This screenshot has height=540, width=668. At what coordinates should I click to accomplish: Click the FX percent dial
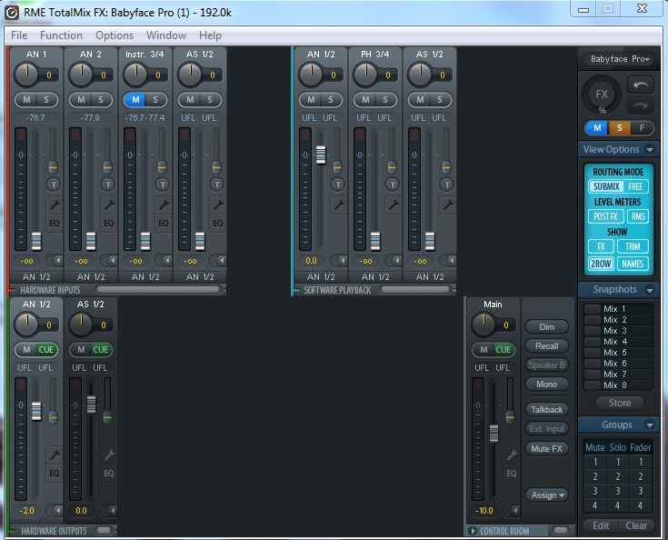[x=602, y=95]
